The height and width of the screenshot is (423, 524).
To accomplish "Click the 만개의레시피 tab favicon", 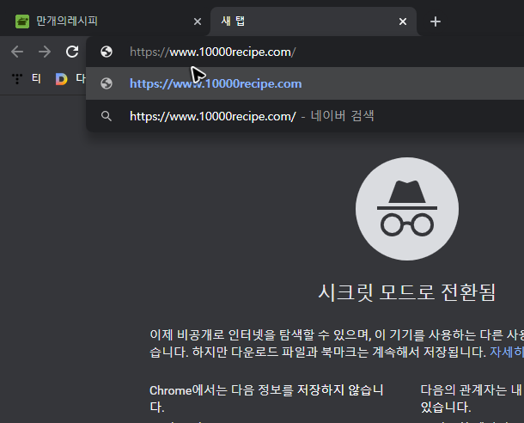I will [x=22, y=21].
